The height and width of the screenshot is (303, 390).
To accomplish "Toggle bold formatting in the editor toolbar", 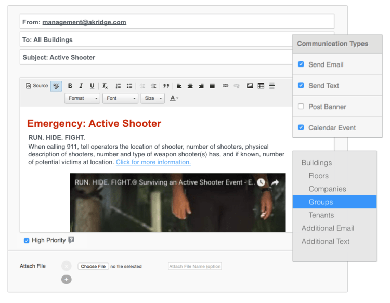I will pos(70,86).
